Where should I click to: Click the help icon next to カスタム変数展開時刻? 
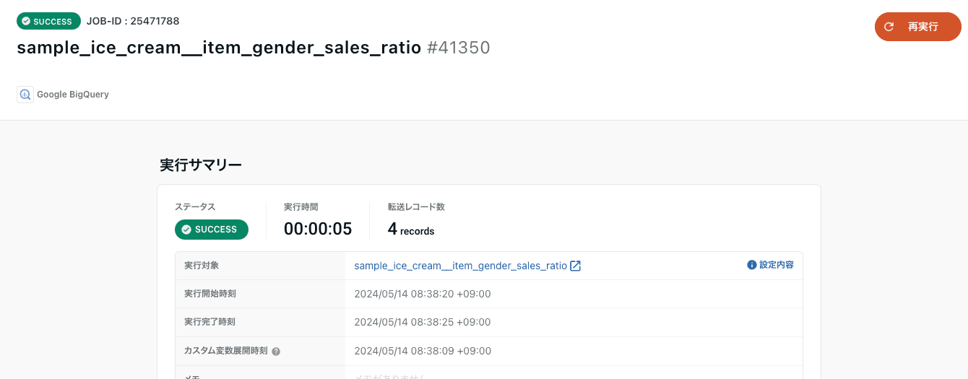276,352
